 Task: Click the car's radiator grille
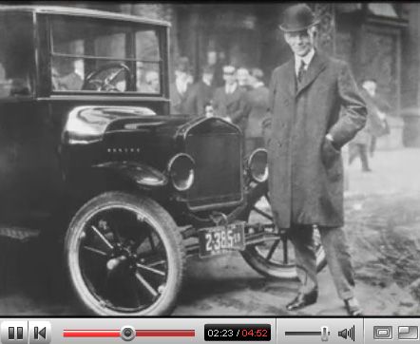coord(213,163)
